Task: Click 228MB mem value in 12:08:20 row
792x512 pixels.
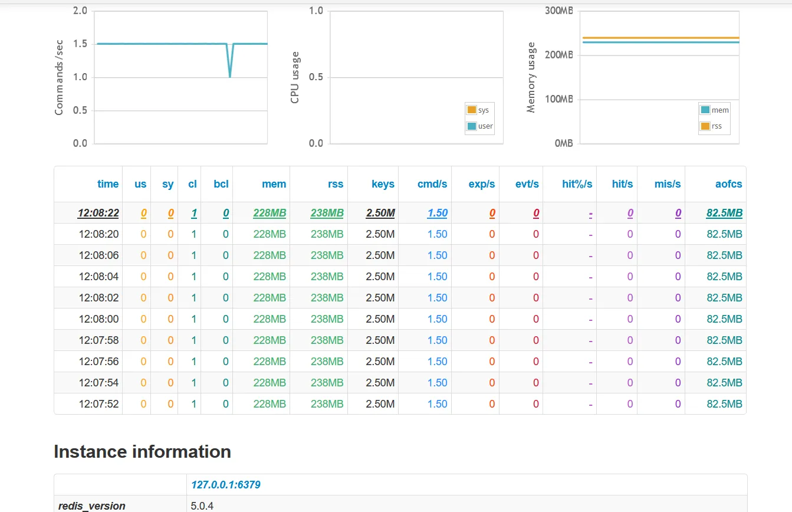Action: (270, 234)
